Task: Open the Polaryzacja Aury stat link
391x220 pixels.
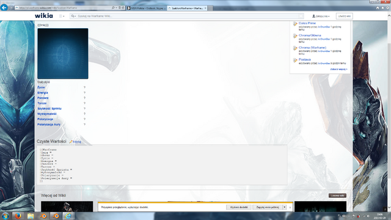Action: (x=49, y=124)
